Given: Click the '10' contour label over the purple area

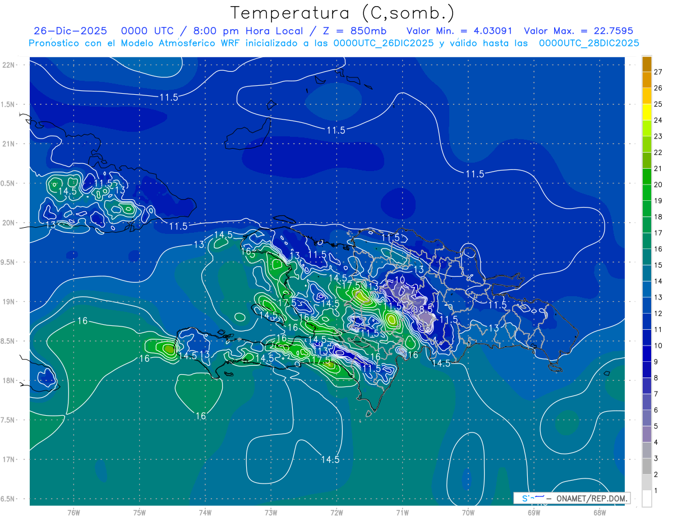Looking at the screenshot, I should (400, 279).
